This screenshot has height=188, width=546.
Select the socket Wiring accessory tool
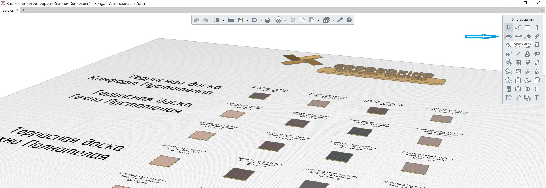[537, 80]
